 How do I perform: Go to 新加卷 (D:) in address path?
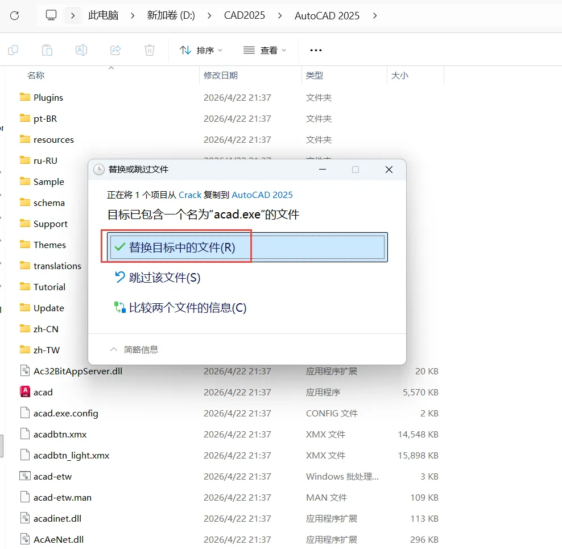(x=171, y=15)
